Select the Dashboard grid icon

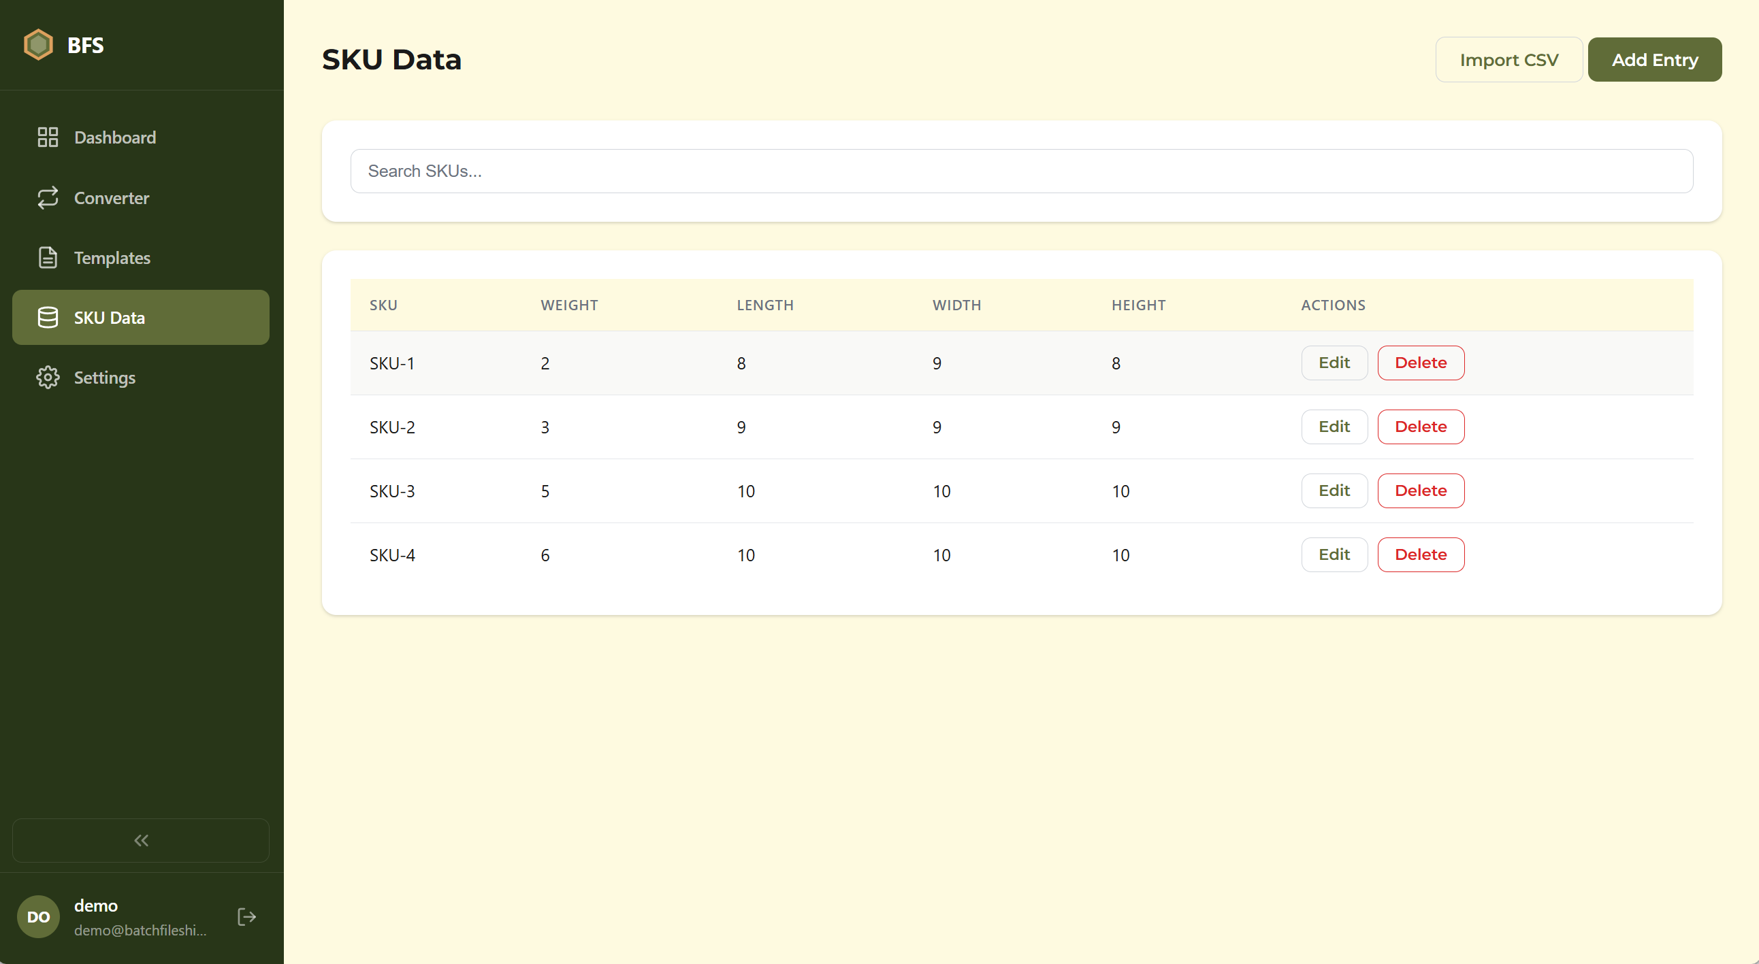click(46, 137)
